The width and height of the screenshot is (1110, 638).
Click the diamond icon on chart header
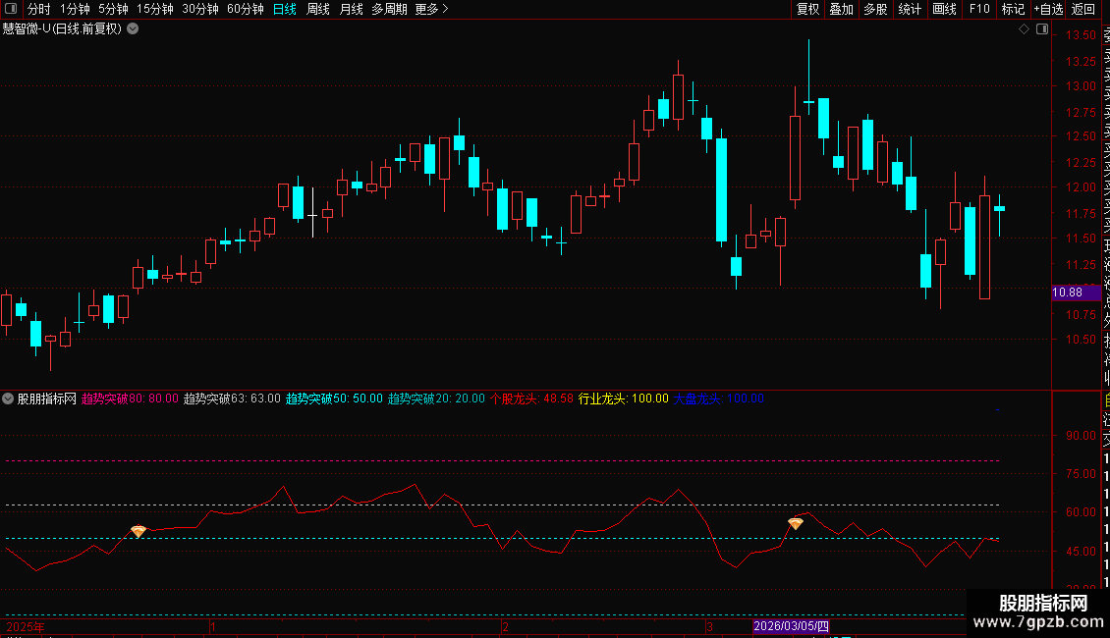1024,29
